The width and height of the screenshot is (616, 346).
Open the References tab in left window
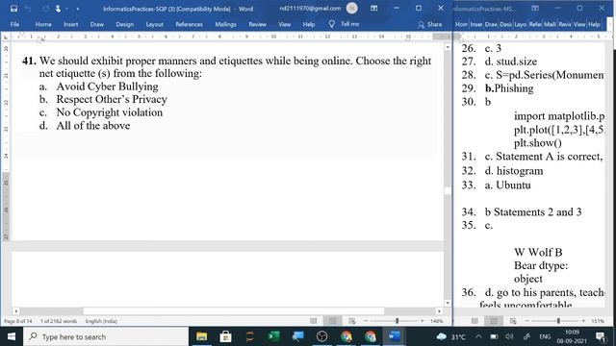click(x=189, y=24)
